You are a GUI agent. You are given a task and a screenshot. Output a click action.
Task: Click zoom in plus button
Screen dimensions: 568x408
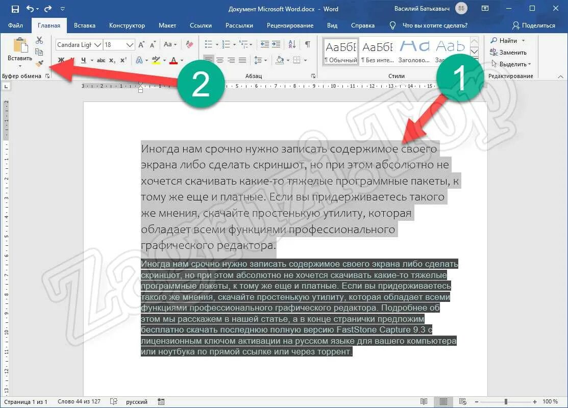pyautogui.click(x=535, y=401)
